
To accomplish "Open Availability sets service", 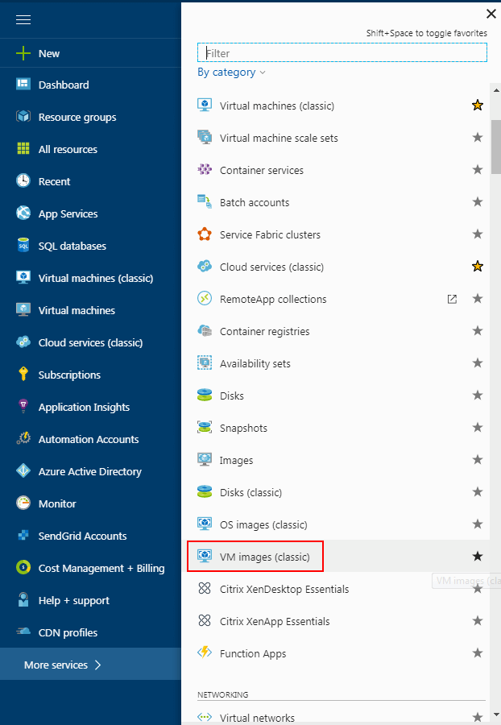I will tap(255, 363).
